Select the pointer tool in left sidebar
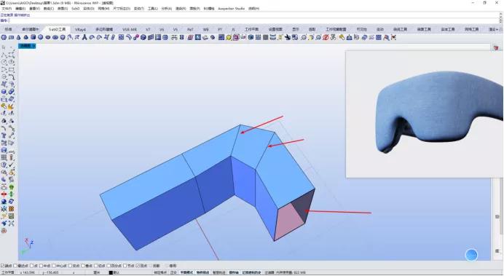Image resolution: width=504 pixels, height=276 pixels. click(4, 47)
